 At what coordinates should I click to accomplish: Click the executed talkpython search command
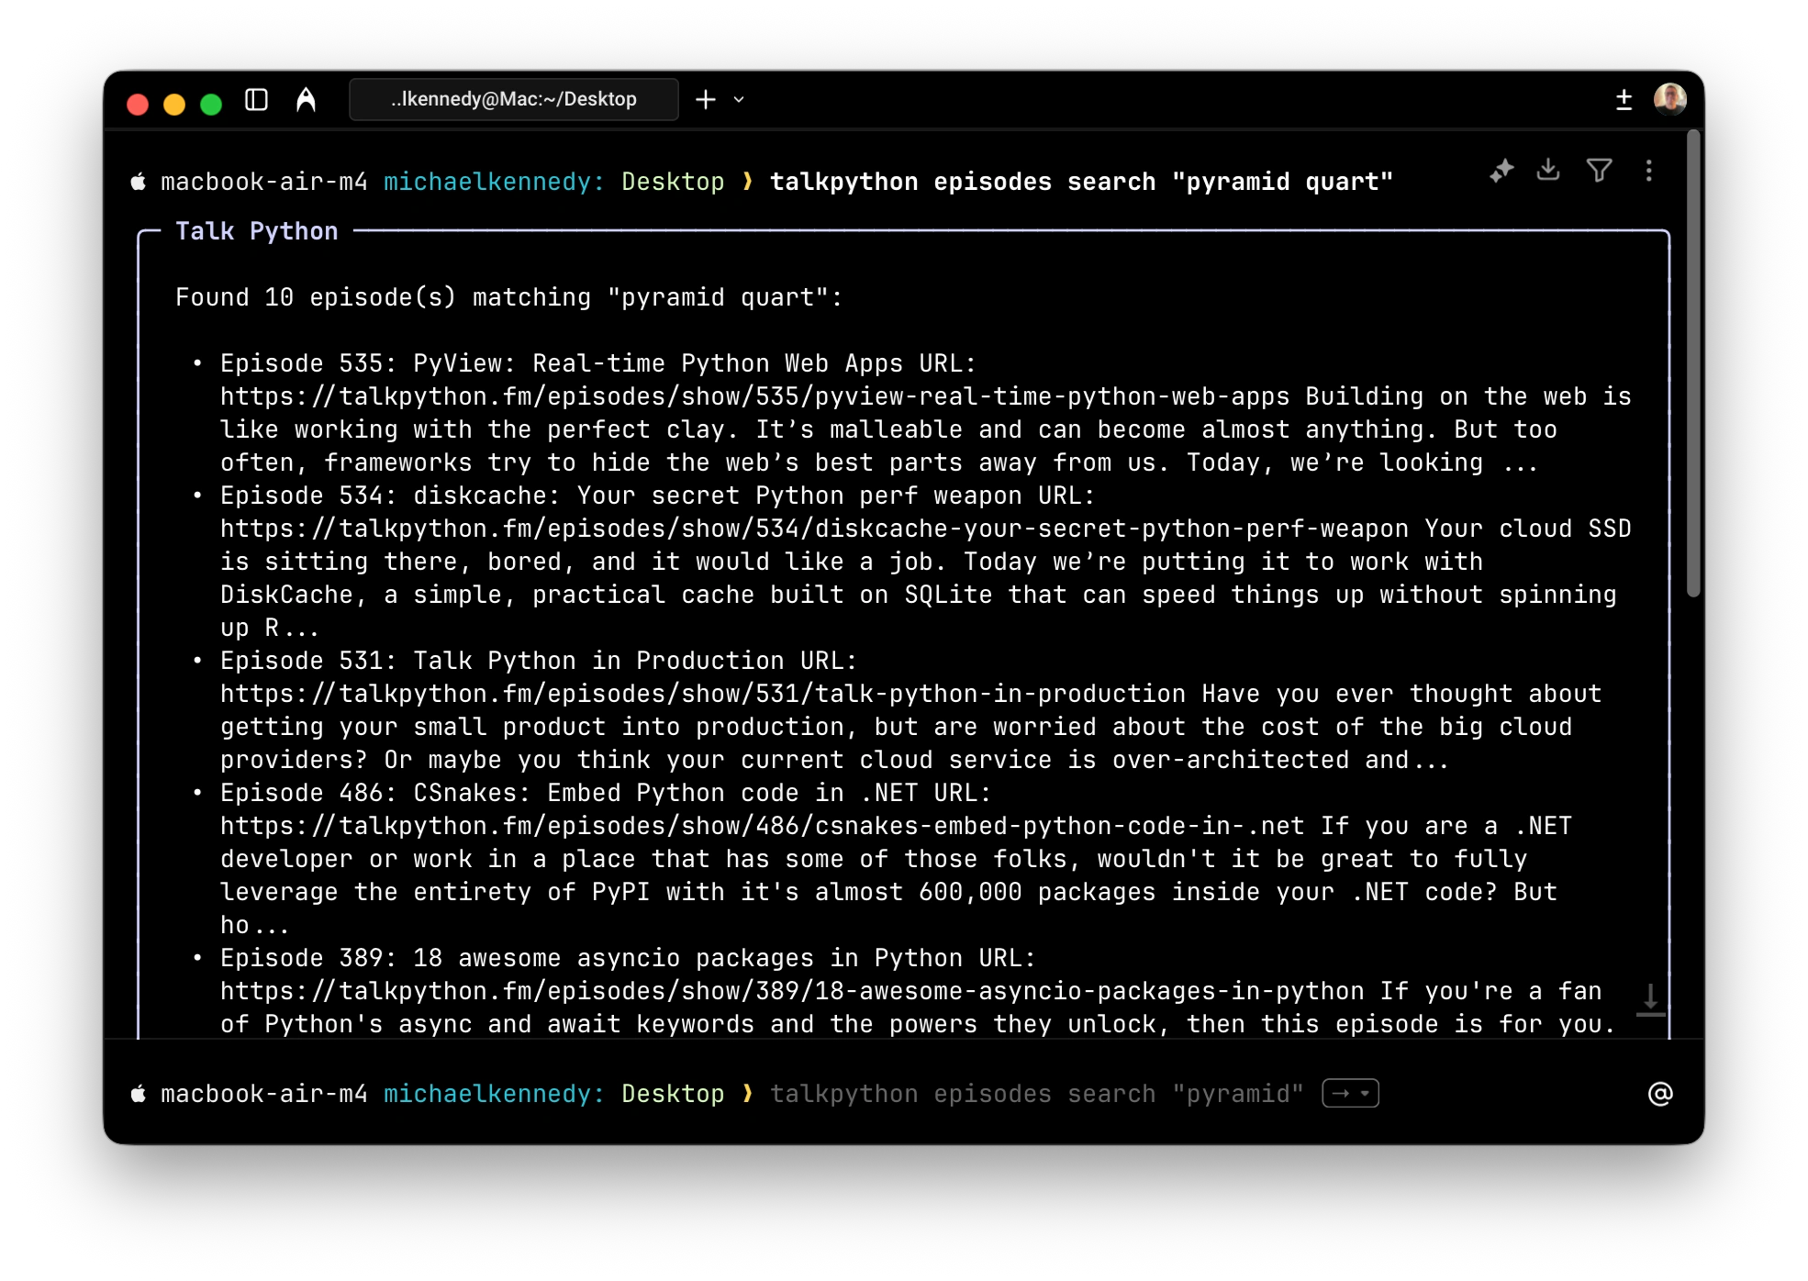click(x=1081, y=182)
